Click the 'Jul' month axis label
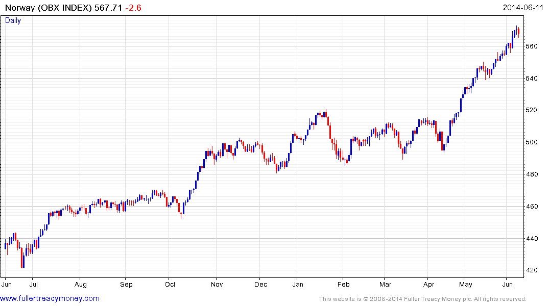 click(x=33, y=284)
